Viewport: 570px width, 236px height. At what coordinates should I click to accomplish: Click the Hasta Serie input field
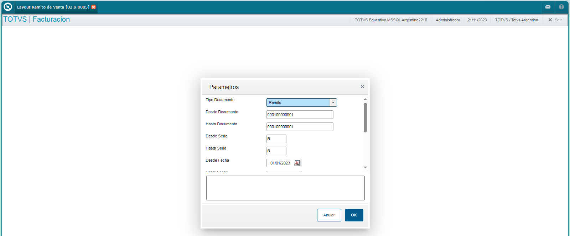(x=276, y=151)
